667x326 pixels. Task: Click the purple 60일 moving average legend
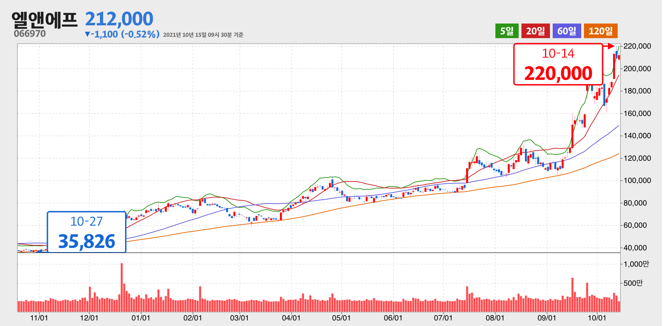[567, 31]
